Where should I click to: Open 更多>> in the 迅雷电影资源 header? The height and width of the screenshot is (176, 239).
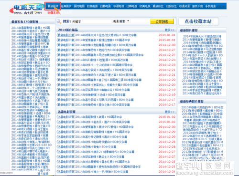[170, 112]
